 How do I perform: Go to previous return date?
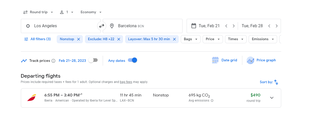pos(269,26)
